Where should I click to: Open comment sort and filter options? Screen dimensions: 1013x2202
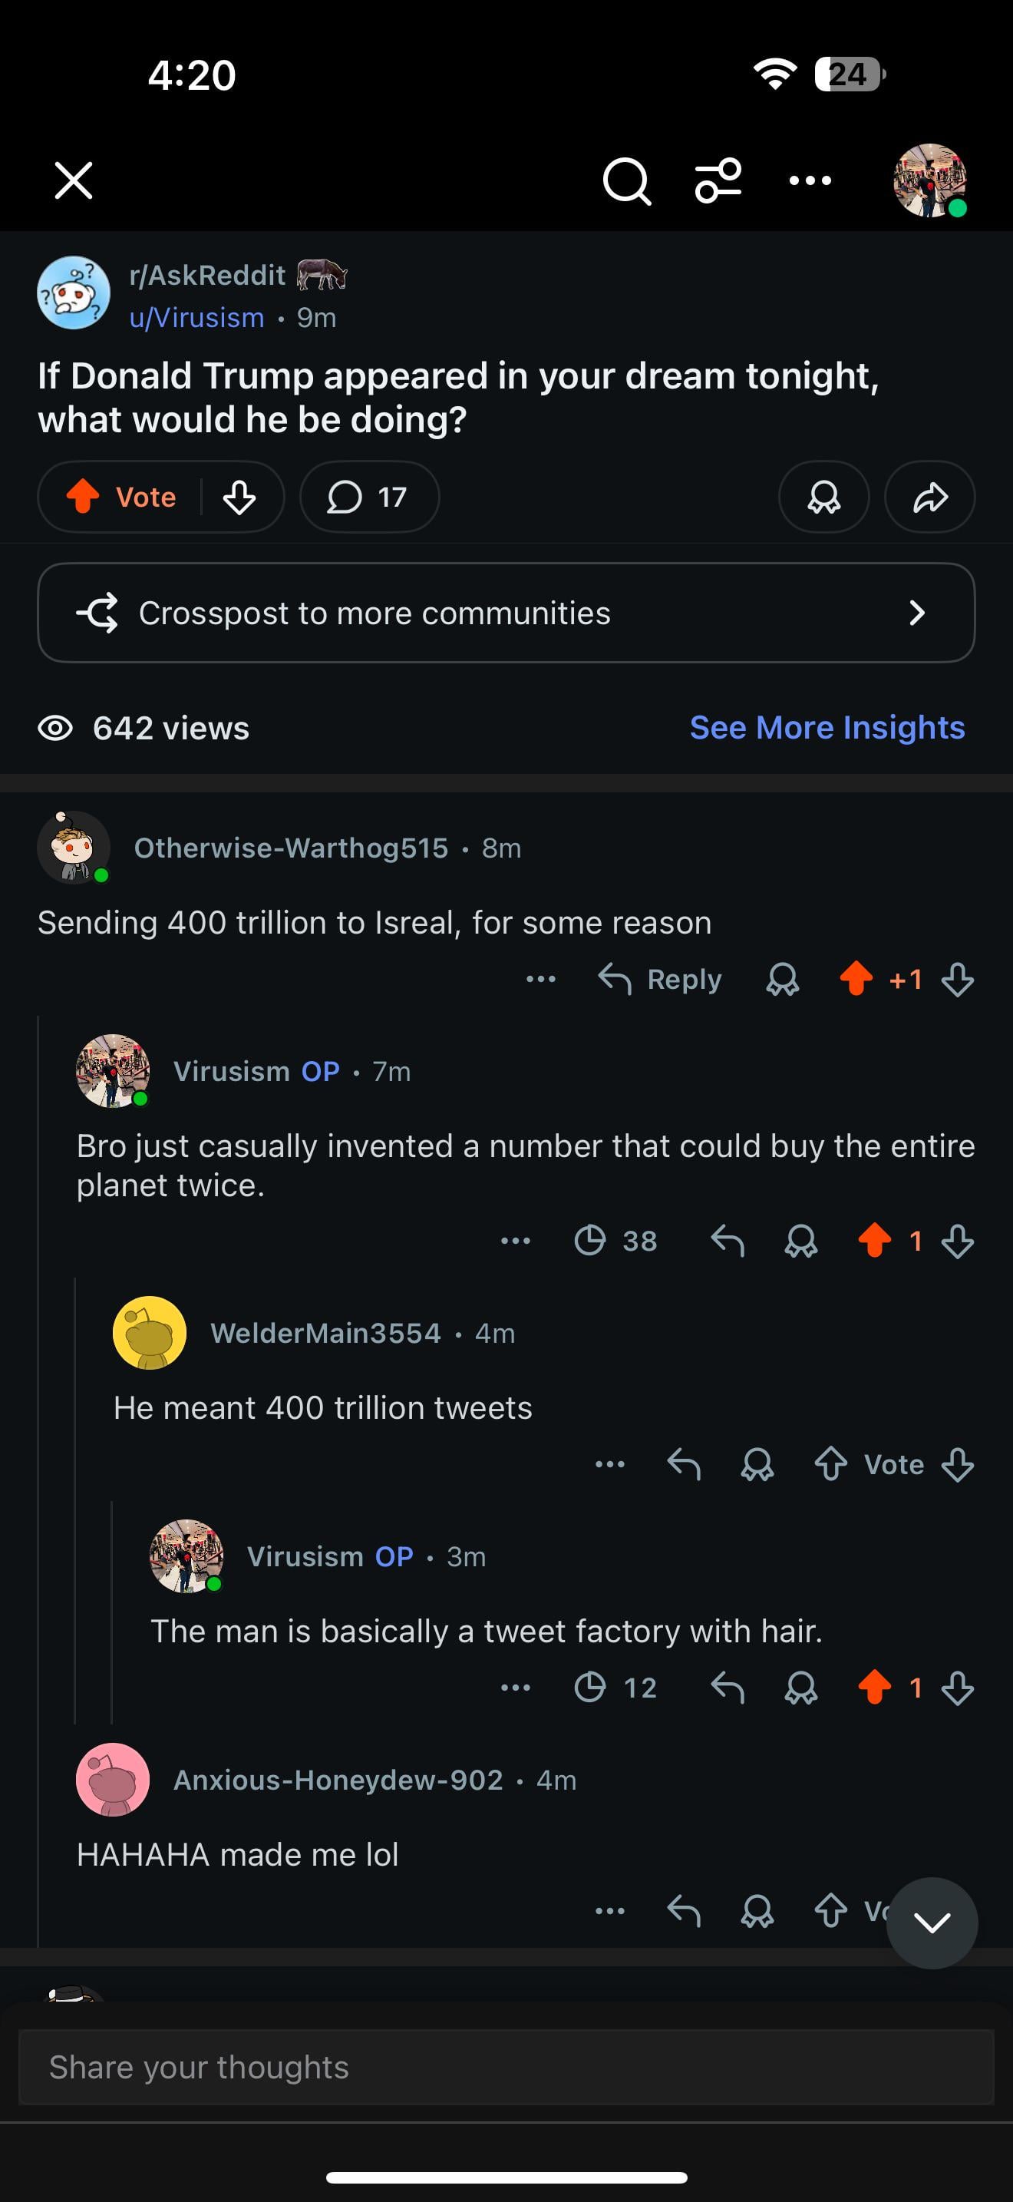pos(718,181)
